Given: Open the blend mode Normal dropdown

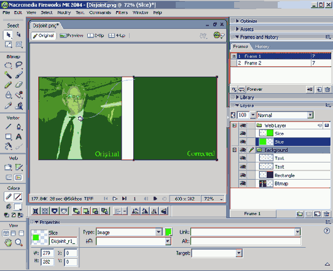Looking at the screenshot, I should point(310,115).
